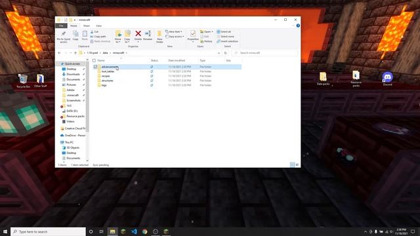The height and width of the screenshot is (236, 420).
Task: Click the Windows Start button
Action: click(5, 231)
